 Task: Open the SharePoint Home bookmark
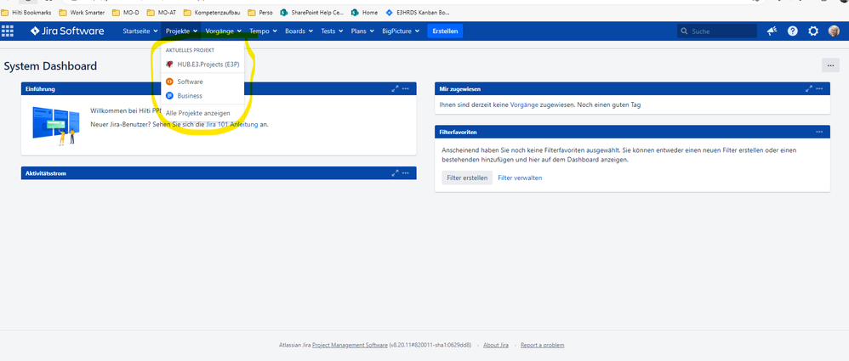pos(365,13)
